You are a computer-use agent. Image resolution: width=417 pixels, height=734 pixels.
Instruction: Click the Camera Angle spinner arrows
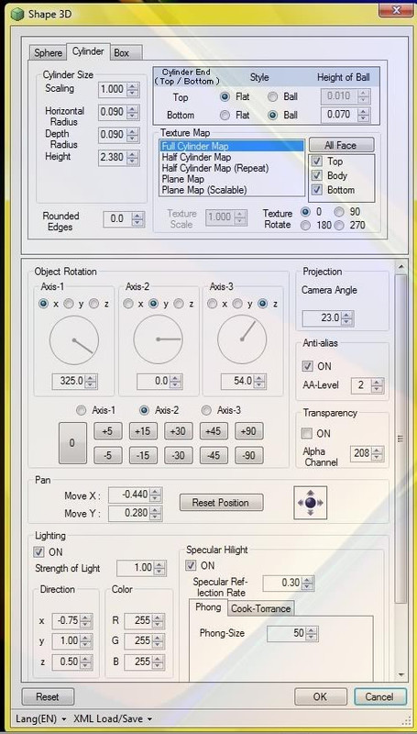tap(346, 318)
